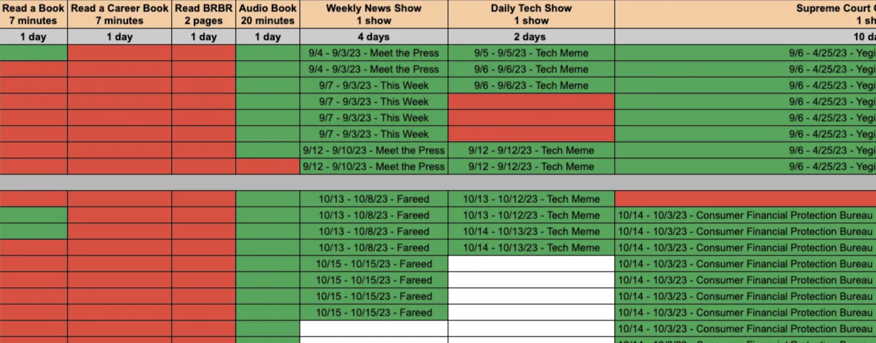Screen dimensions: 876x343
Task: Select the Read a Career Book header
Action: [x=120, y=14]
